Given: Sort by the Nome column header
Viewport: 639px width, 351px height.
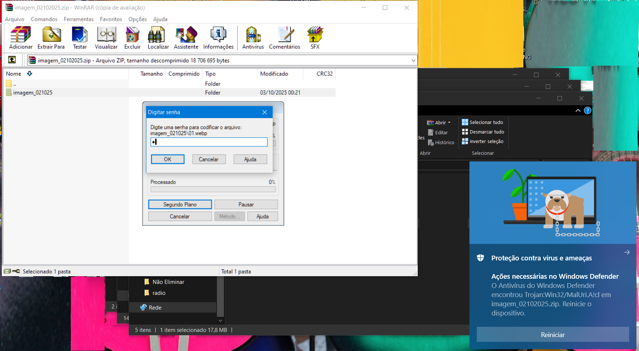Looking at the screenshot, I should [x=14, y=74].
